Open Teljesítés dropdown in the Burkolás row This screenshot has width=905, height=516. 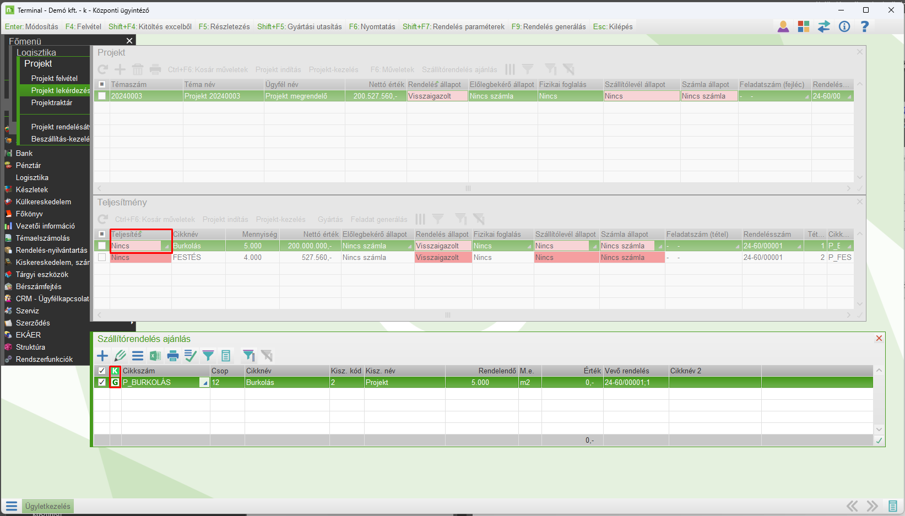pos(166,246)
